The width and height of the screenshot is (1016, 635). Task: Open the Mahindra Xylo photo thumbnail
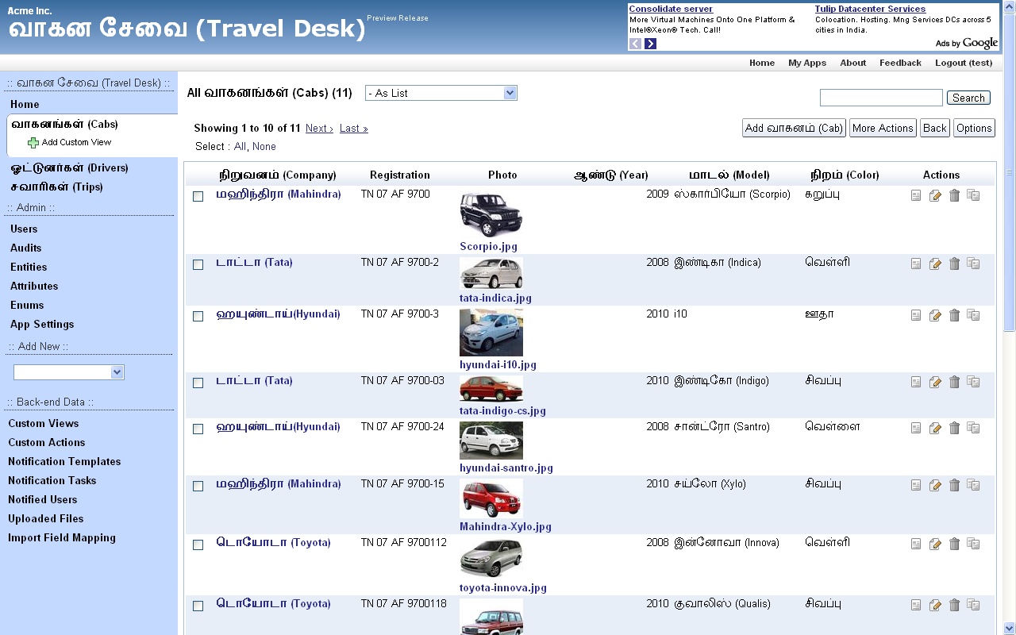point(491,498)
